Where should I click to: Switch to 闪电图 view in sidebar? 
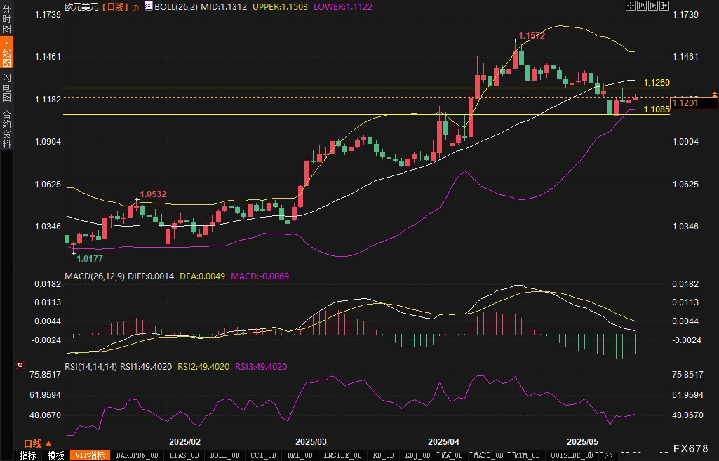[7, 87]
